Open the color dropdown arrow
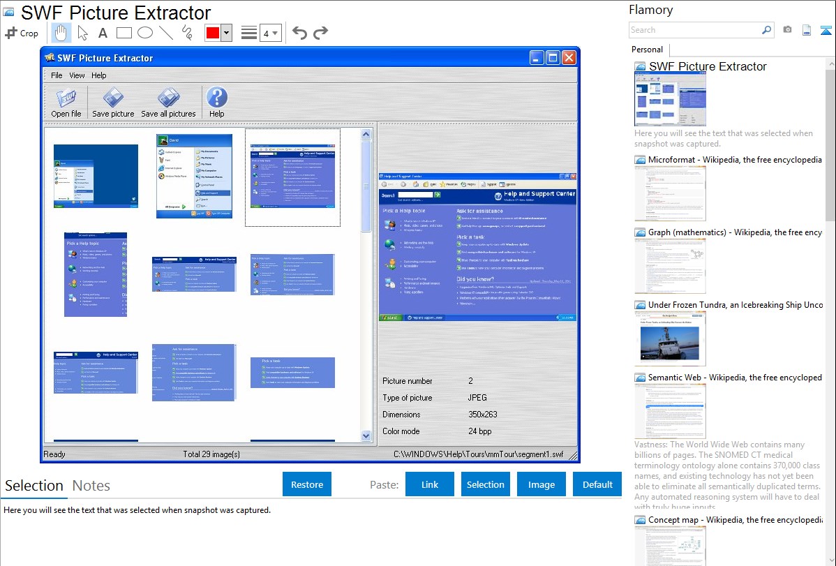 click(227, 33)
